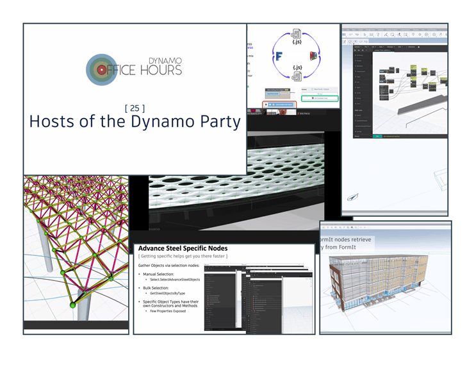Viewport: 474px width, 365px height.
Task: Click the orange-outlined blue button under the diagram
Action: [x=281, y=103]
